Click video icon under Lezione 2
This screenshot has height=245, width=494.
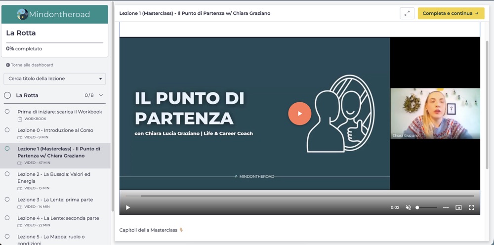click(x=20, y=188)
